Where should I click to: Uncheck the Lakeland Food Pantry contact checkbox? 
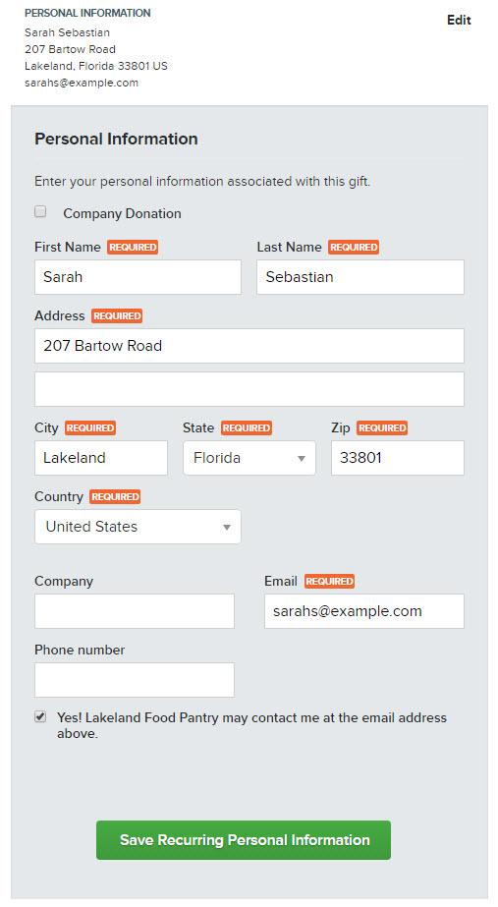pyautogui.click(x=40, y=717)
